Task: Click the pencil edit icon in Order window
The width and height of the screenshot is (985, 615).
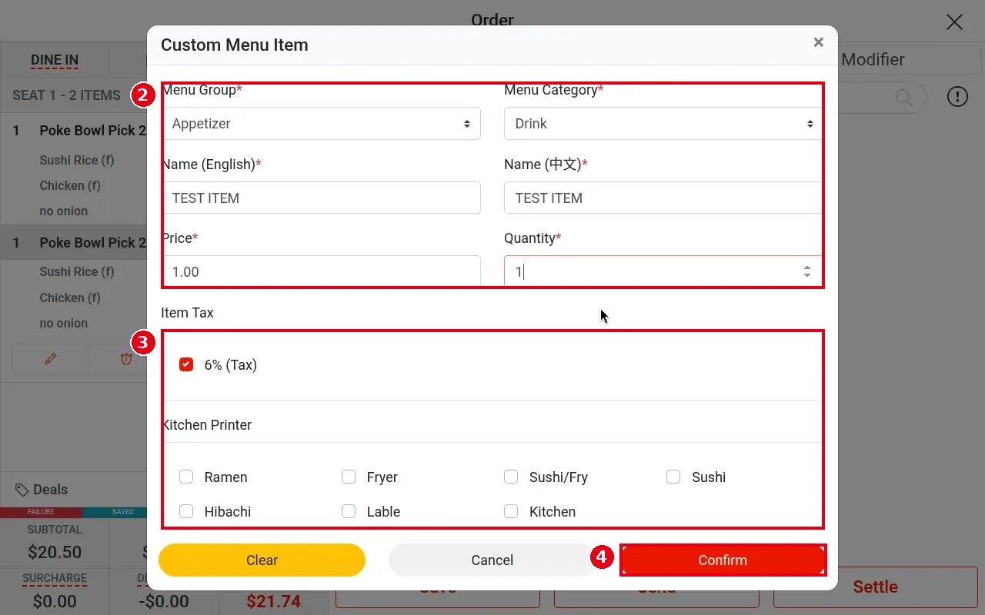Action: click(x=51, y=359)
